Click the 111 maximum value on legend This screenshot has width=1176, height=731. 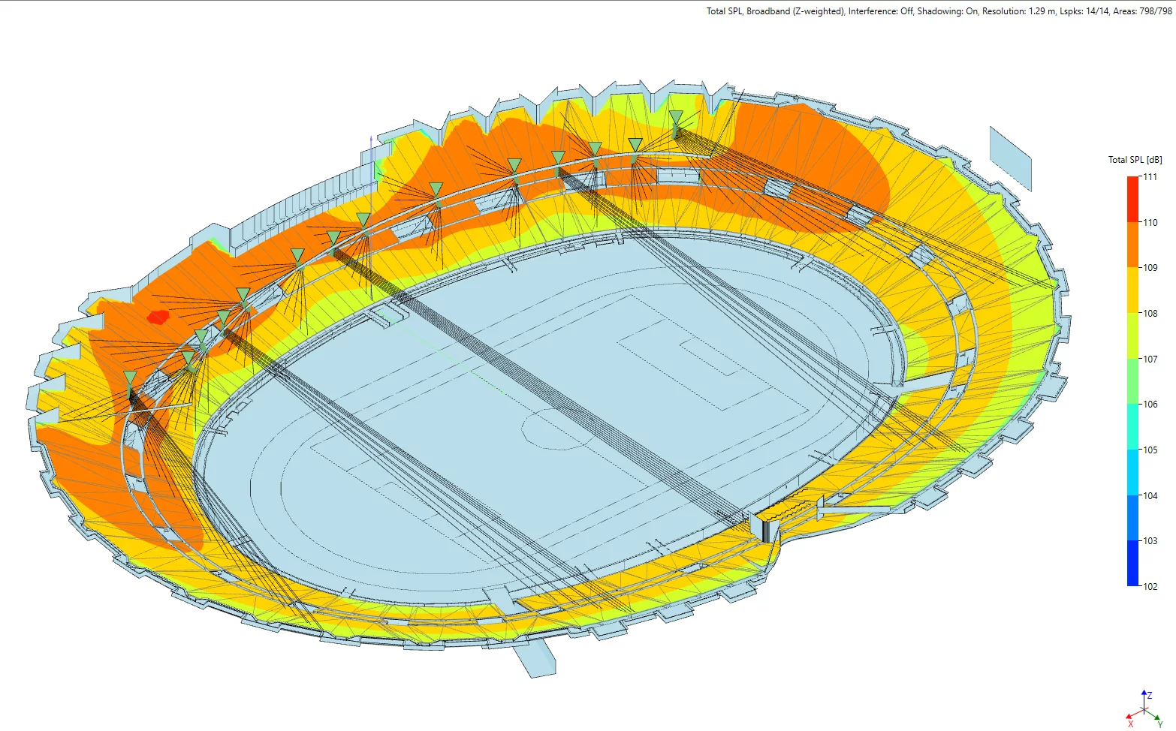1150,177
